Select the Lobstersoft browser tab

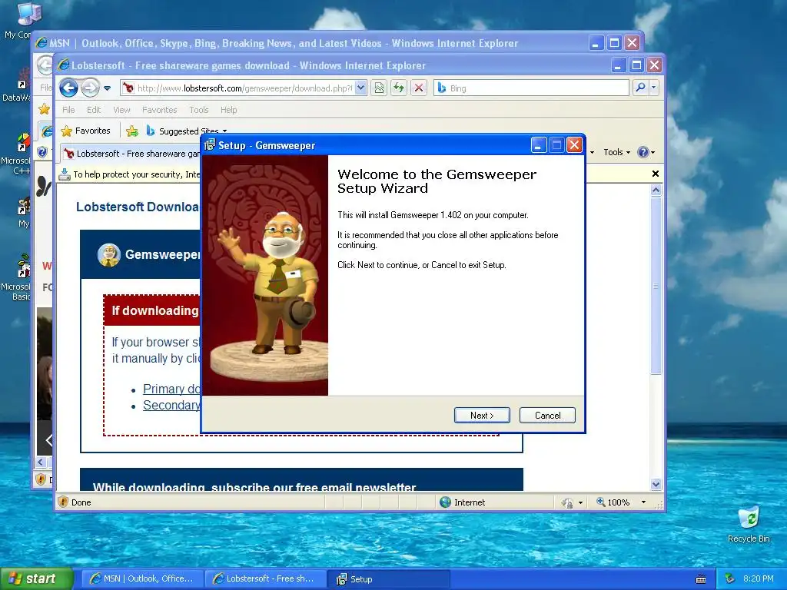point(131,154)
